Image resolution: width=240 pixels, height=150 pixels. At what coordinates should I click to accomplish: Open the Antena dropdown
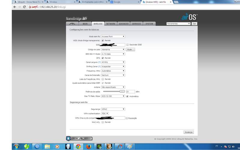(113, 87)
